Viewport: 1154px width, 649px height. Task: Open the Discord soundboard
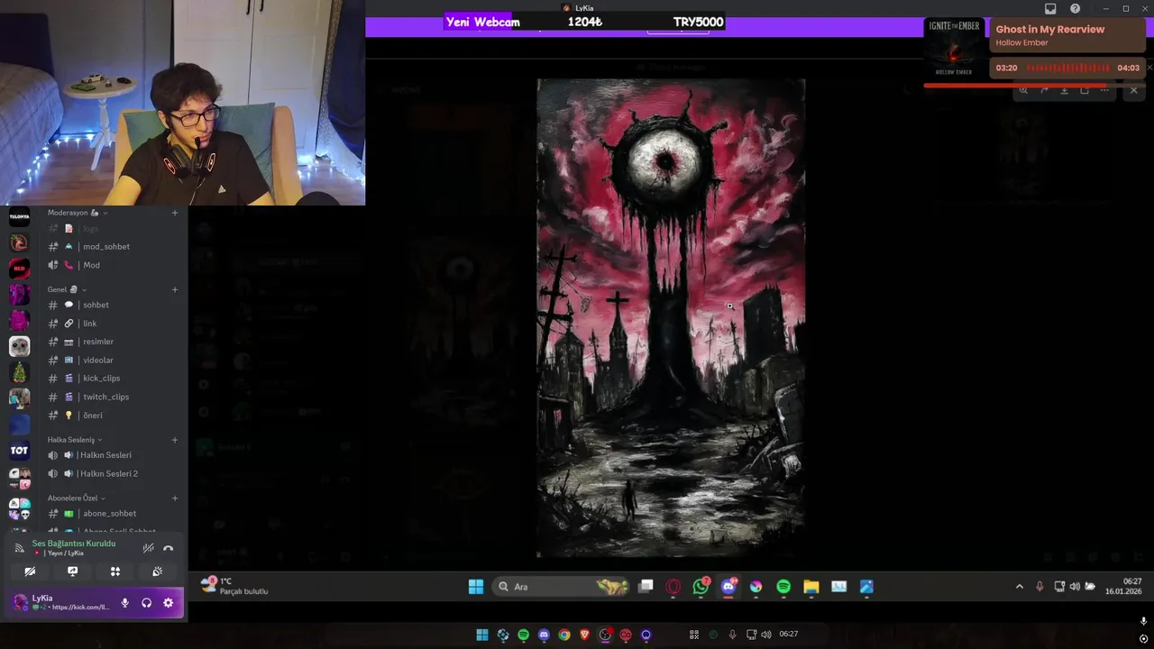click(158, 571)
